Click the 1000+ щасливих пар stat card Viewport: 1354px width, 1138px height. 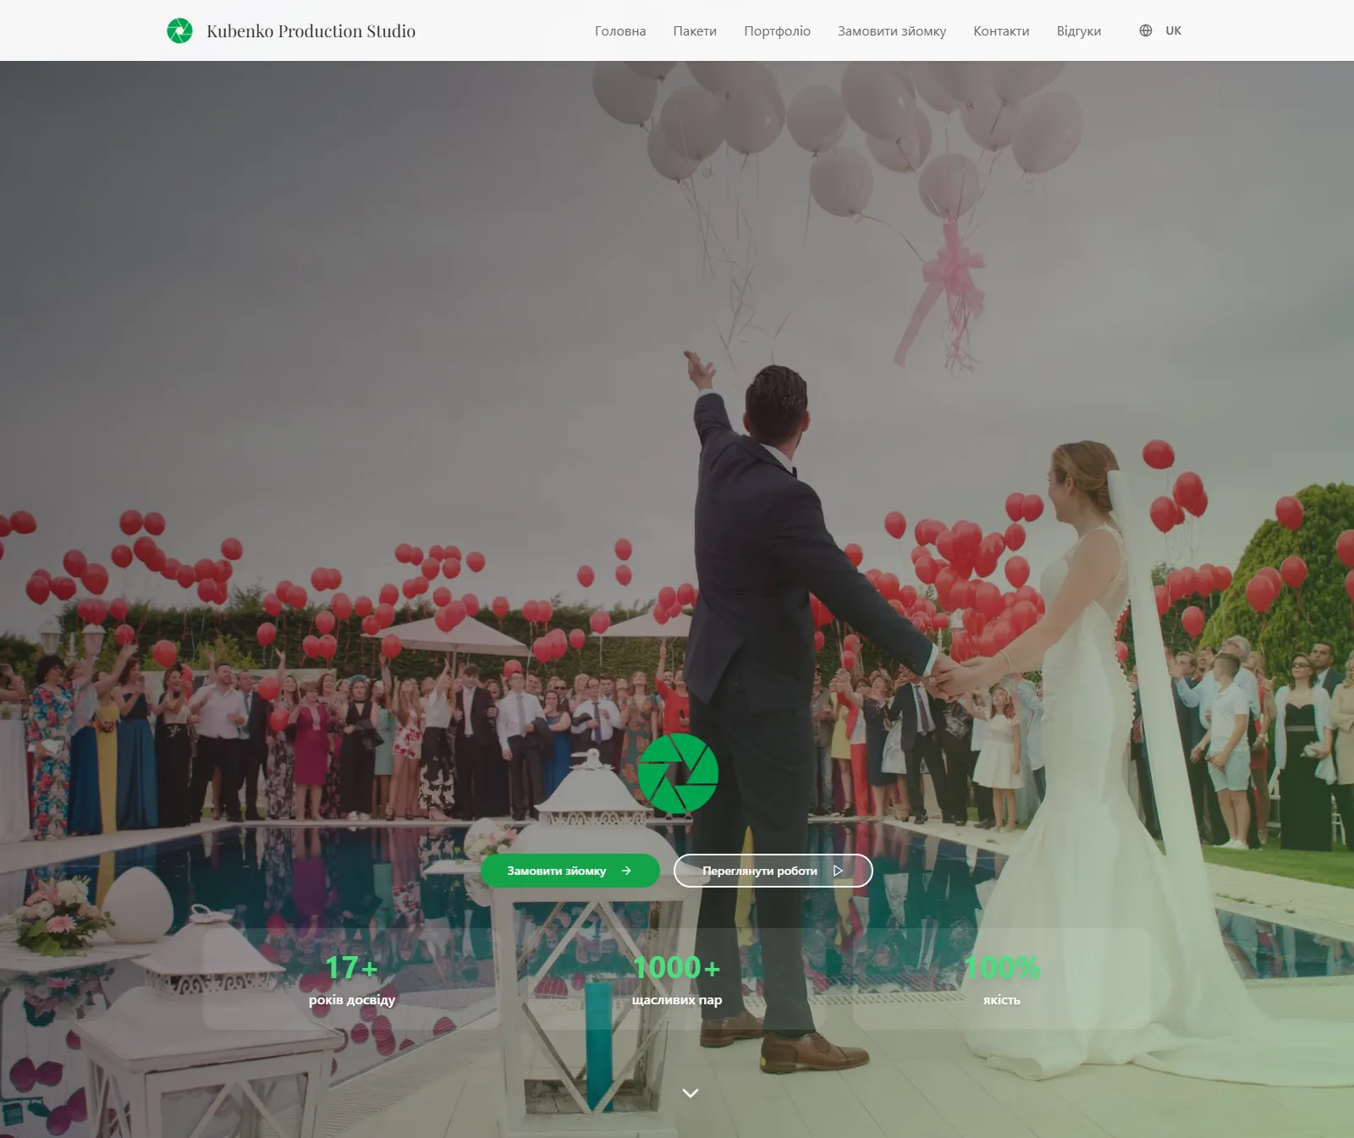(677, 979)
